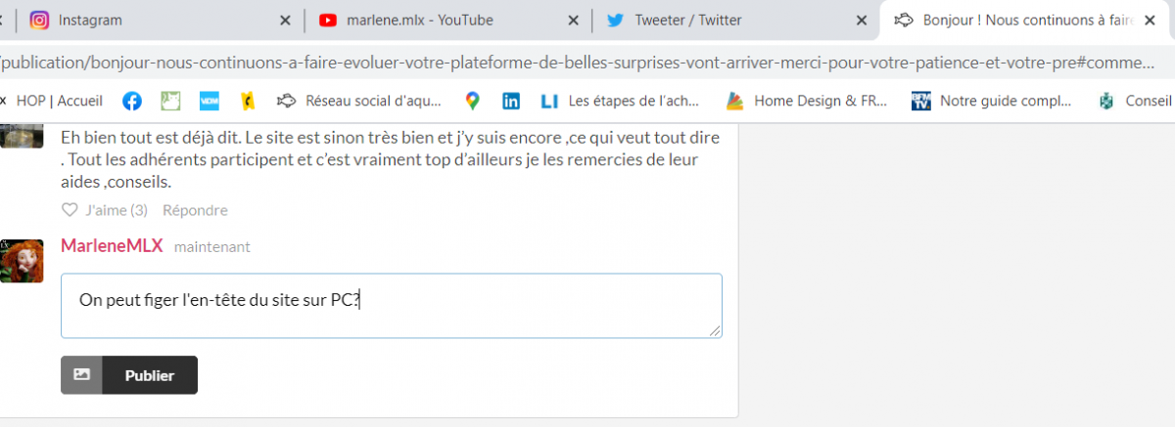1175x427 pixels.
Task: Click the Twitter bird favicon in tab
Action: click(x=616, y=20)
